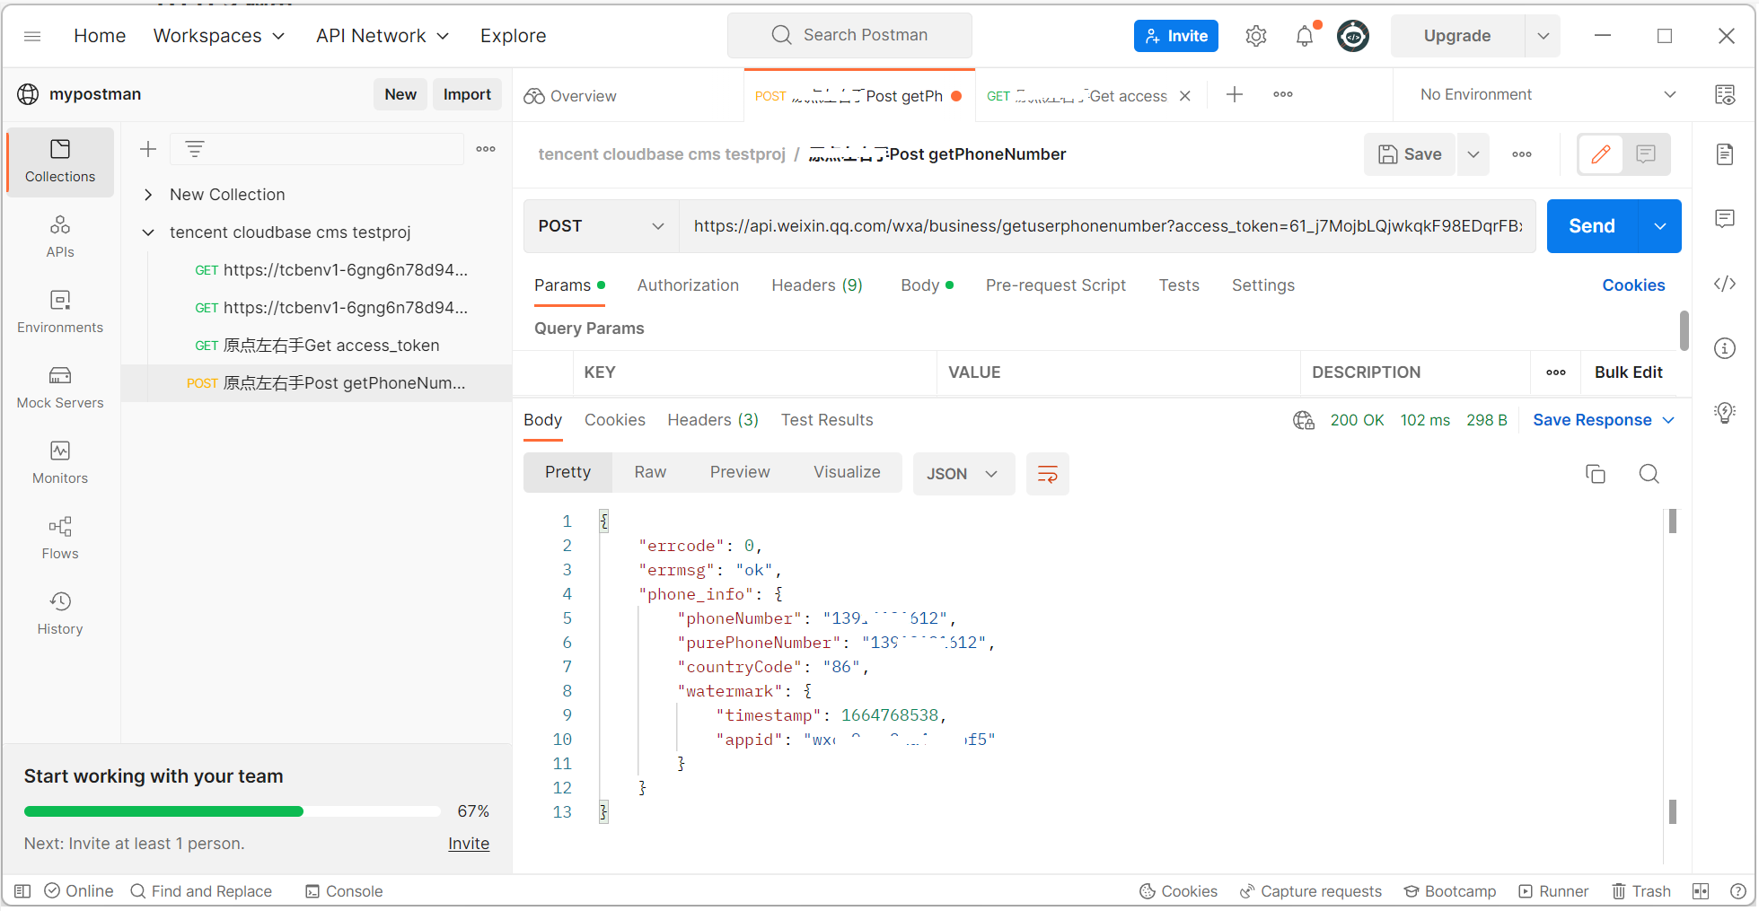Open the code snippet icon
1759x911 pixels.
pyautogui.click(x=1725, y=284)
